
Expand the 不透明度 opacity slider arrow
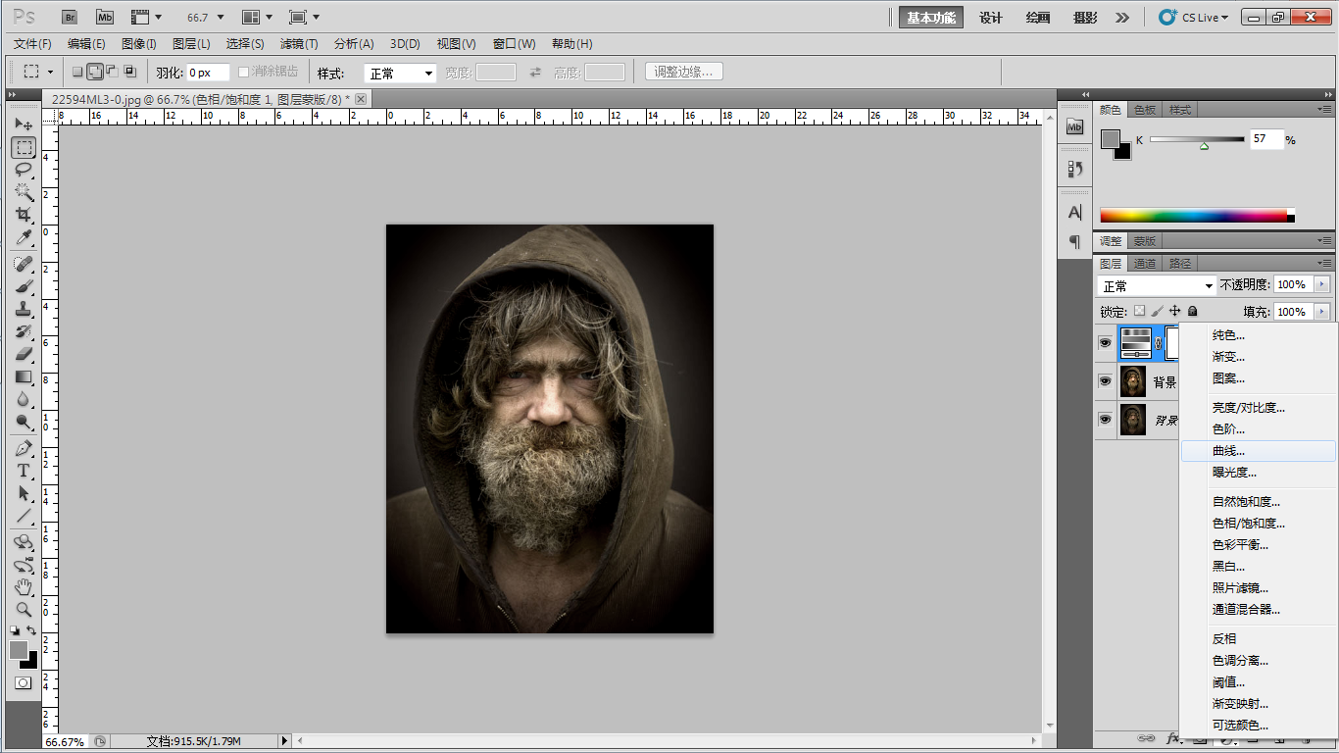1322,284
